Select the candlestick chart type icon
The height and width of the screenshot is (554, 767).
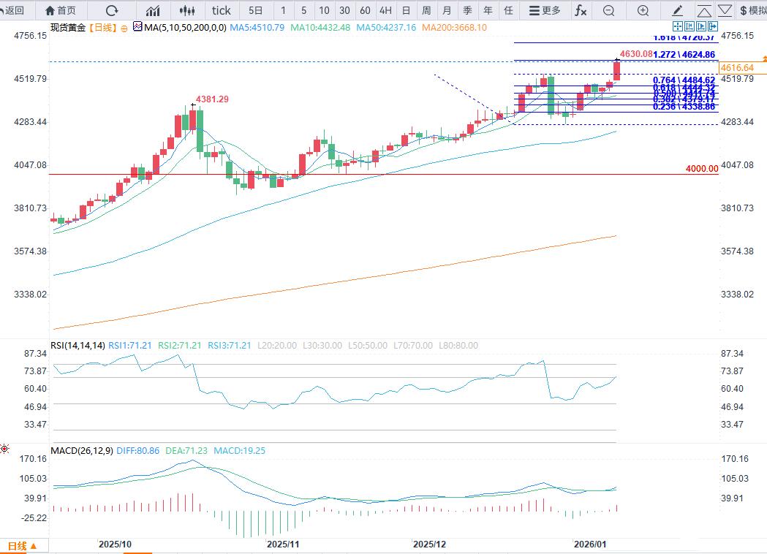[x=188, y=10]
